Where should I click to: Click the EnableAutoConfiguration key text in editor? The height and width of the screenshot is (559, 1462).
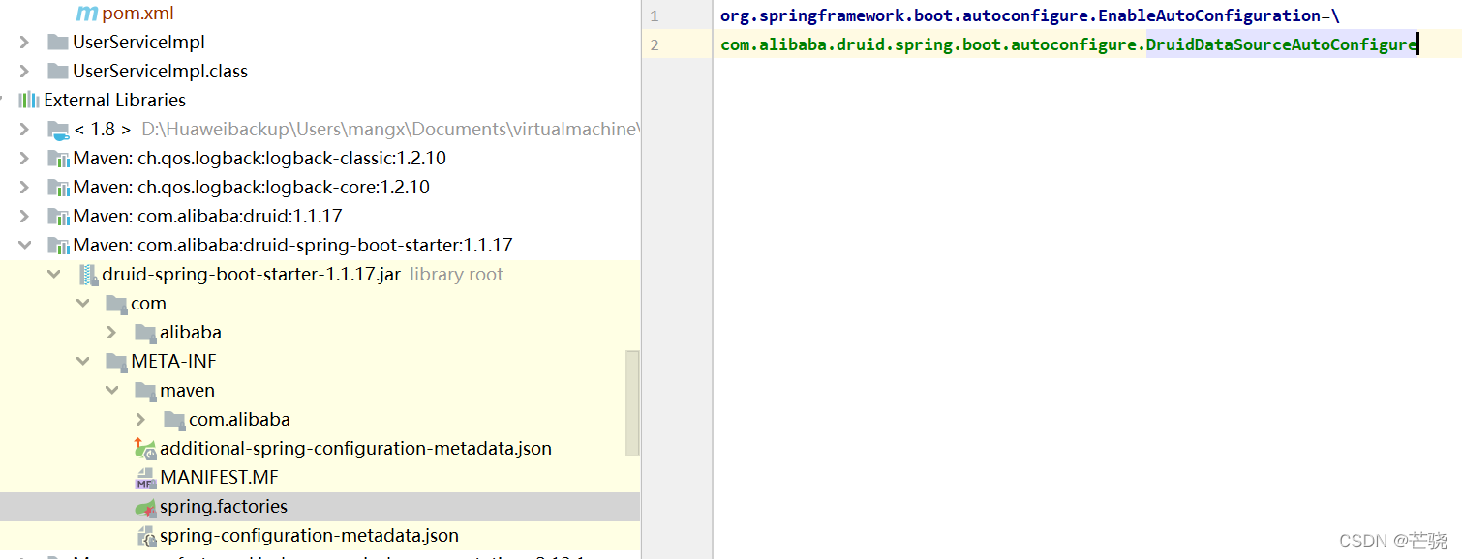1209,16
